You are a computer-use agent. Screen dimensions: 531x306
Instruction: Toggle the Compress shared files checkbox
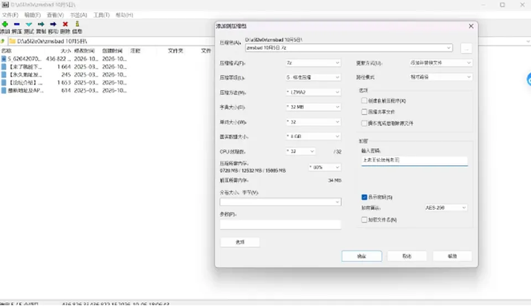click(364, 112)
